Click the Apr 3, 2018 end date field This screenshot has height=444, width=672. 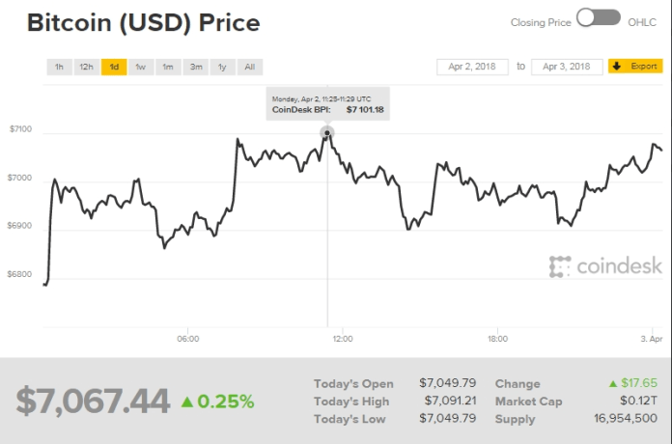[566, 67]
